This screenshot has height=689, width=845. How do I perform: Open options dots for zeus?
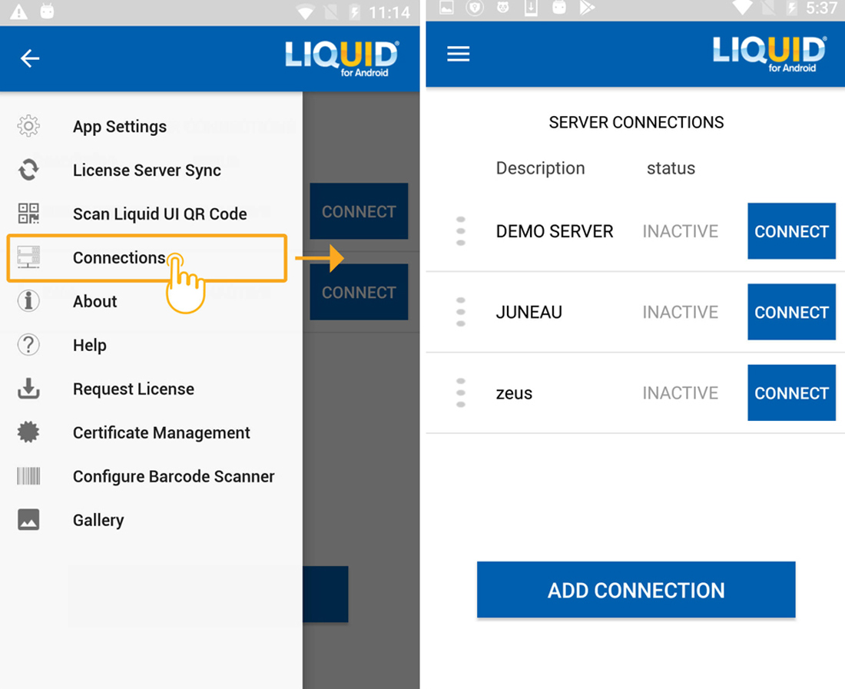pos(461,393)
